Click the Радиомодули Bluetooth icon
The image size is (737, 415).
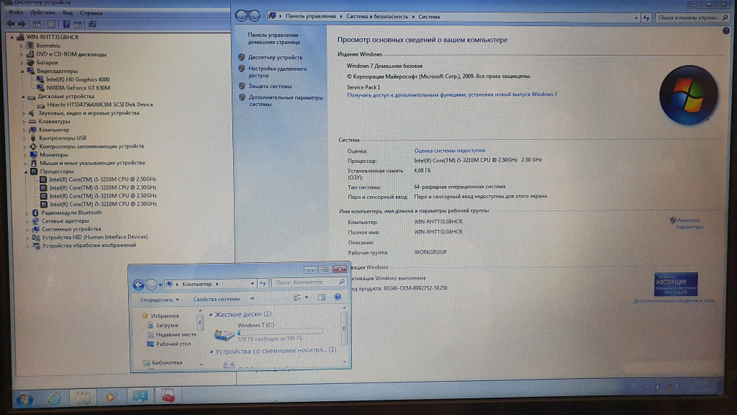tap(35, 213)
